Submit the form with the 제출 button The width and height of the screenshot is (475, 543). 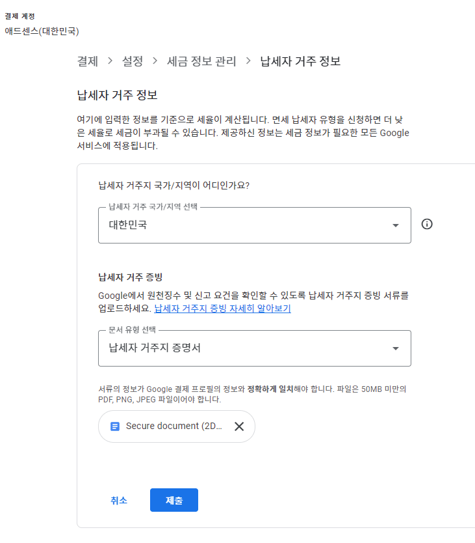click(173, 500)
